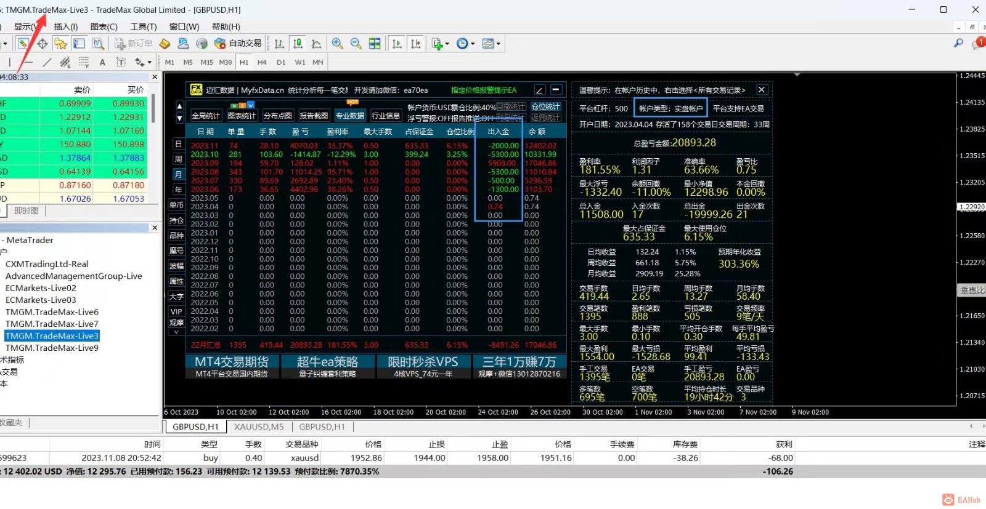Click the 报告截图 button
986x509 pixels.
tap(314, 116)
